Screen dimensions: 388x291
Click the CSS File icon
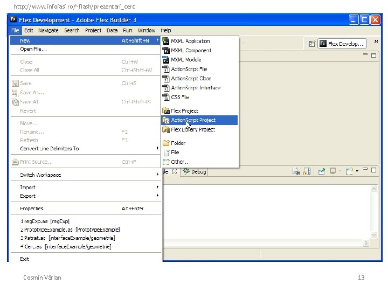pyautogui.click(x=166, y=97)
